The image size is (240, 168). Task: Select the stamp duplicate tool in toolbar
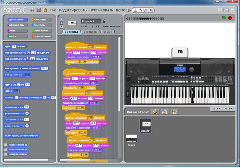pyautogui.click(x=135, y=10)
